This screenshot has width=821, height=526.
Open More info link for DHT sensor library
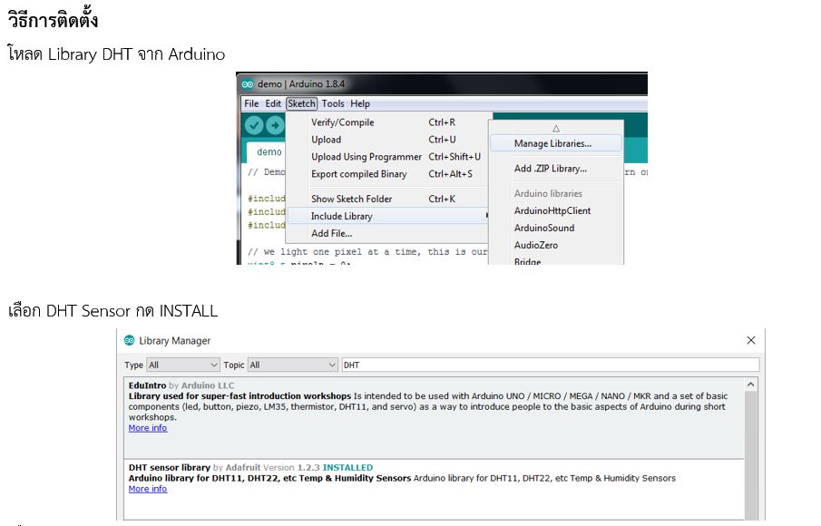click(148, 489)
